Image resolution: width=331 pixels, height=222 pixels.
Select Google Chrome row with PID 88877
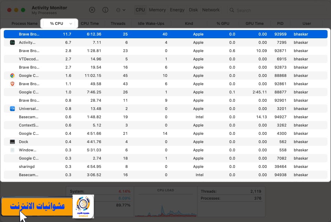click(x=165, y=92)
